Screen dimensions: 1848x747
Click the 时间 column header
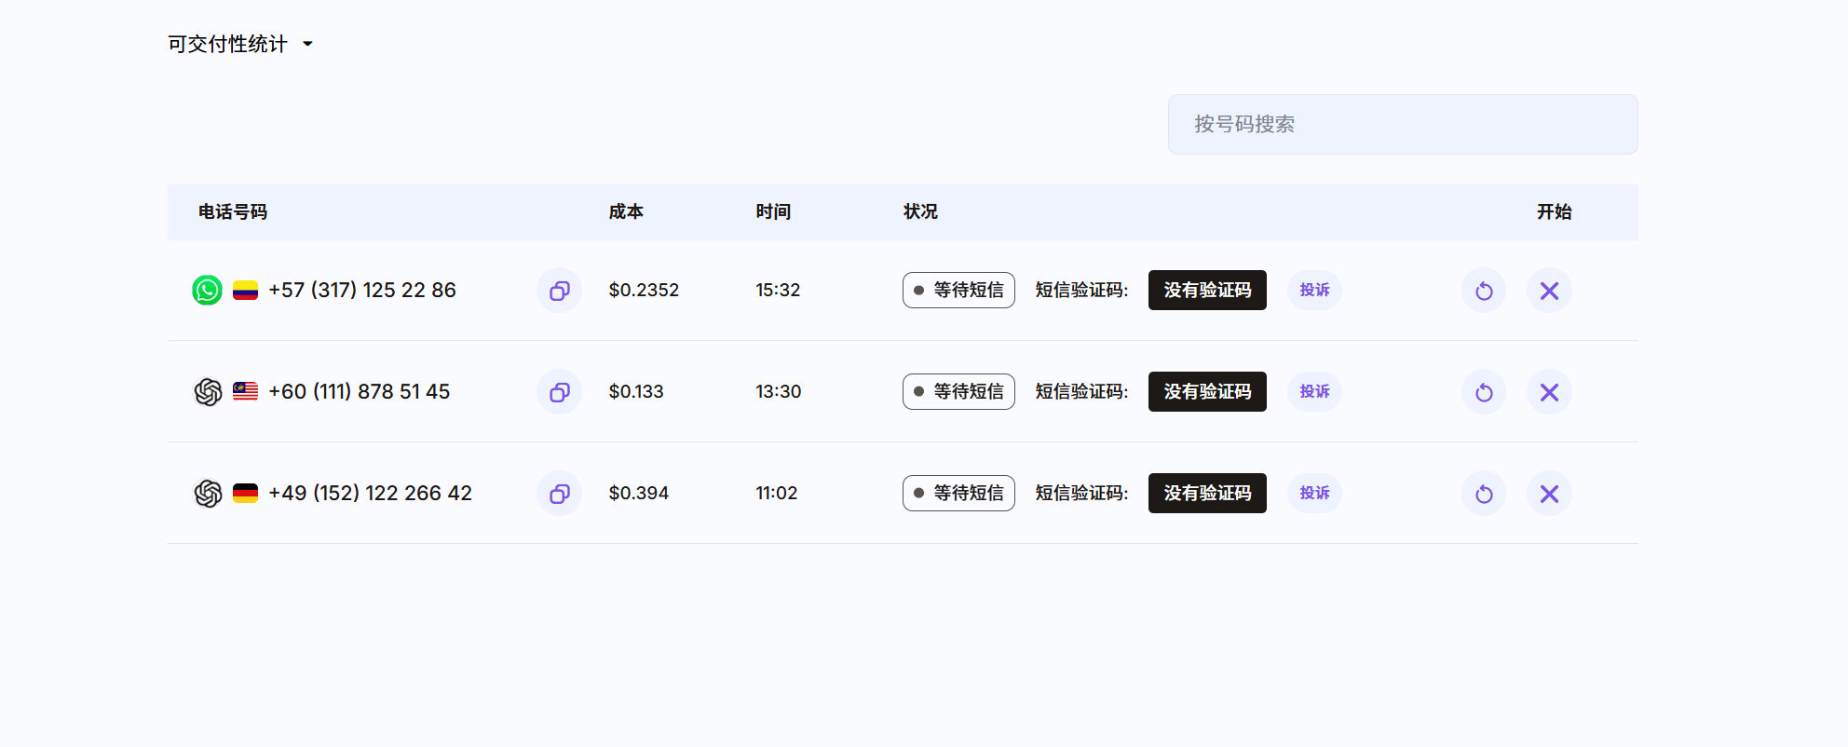(x=773, y=212)
